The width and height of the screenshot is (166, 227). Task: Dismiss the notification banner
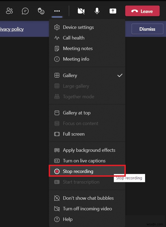coord(147,29)
